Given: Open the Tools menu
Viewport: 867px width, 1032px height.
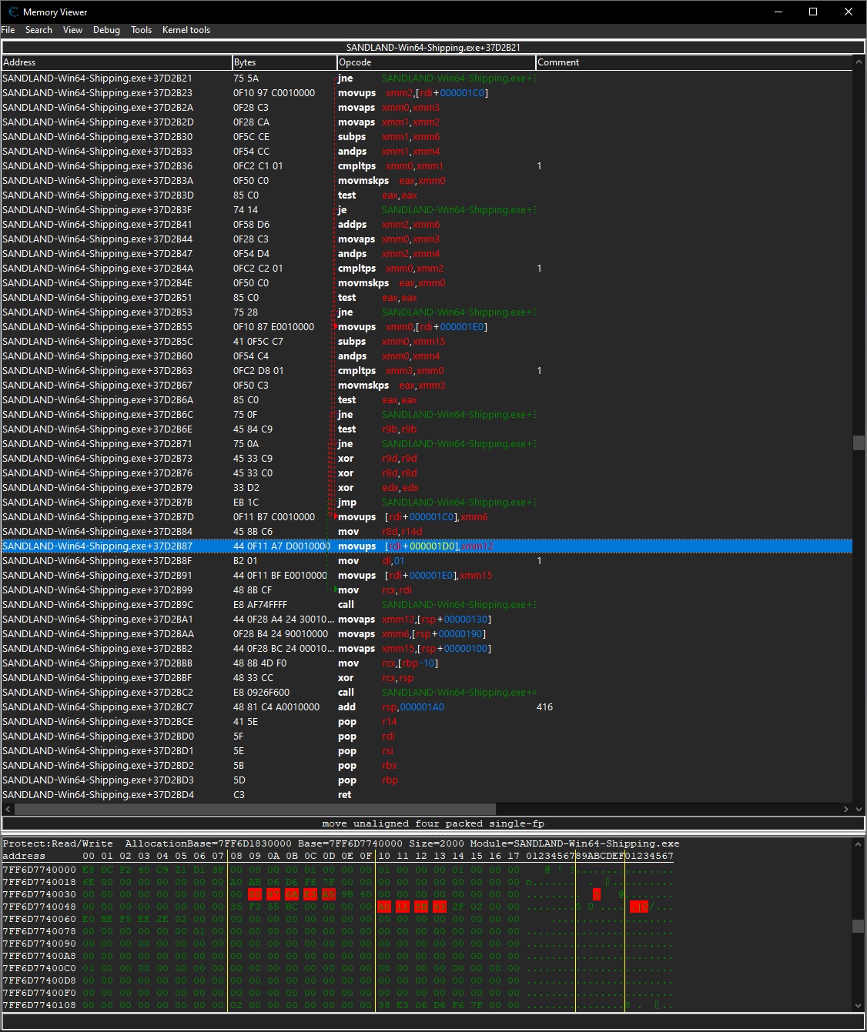Looking at the screenshot, I should (141, 30).
